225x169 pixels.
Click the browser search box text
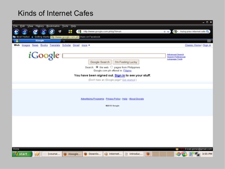(x=193, y=32)
